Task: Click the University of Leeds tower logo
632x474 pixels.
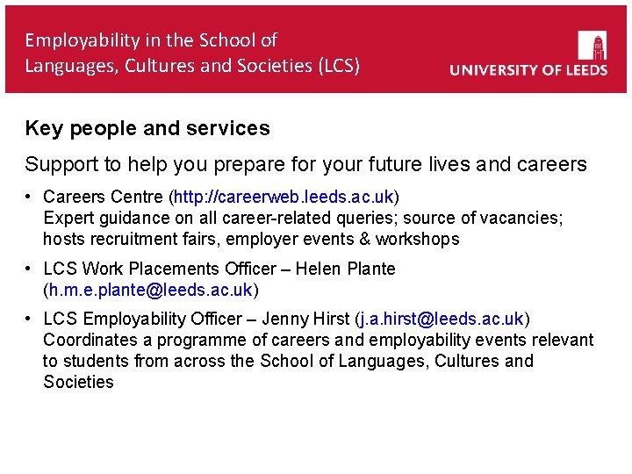Action: click(x=592, y=44)
